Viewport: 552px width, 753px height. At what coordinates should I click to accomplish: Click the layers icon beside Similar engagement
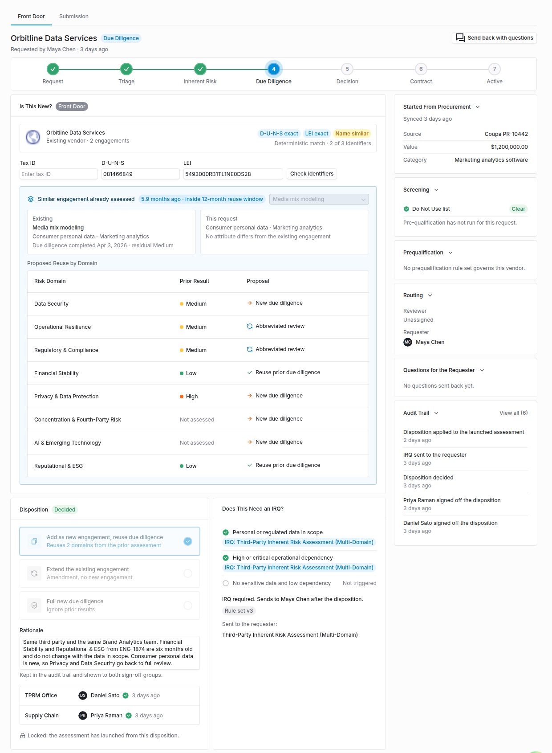(x=31, y=199)
